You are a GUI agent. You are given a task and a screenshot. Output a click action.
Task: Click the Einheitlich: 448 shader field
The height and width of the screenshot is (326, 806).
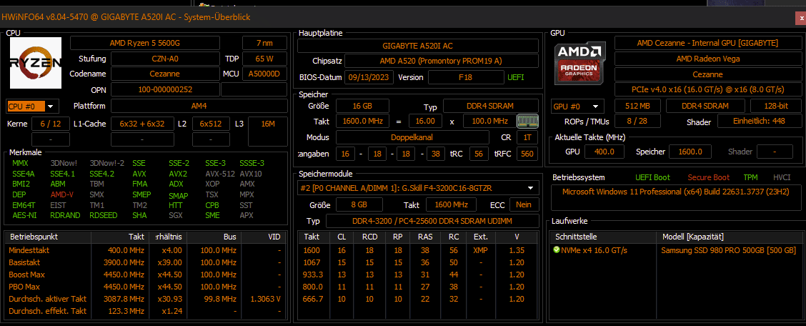(x=758, y=122)
